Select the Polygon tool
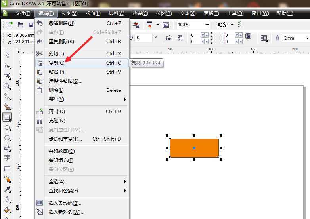The image size is (310, 219). coord(7,138)
